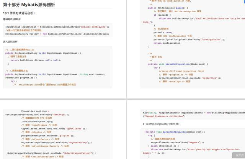
Task: Click the line "return build(inputStream, null, null);"
Action: [x=36, y=60]
